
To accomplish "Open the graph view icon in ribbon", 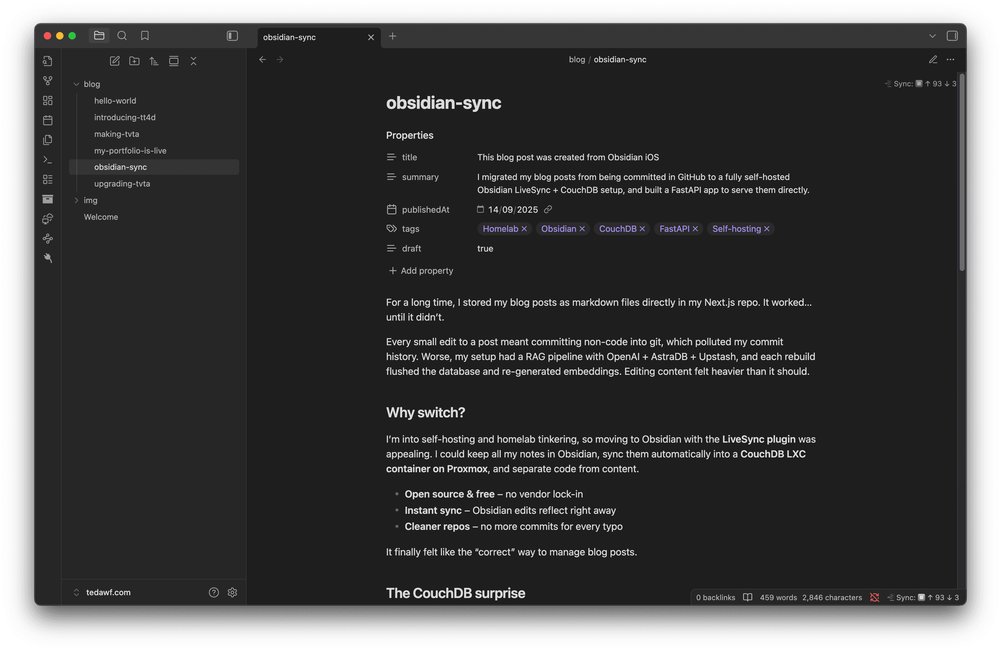I will (47, 80).
